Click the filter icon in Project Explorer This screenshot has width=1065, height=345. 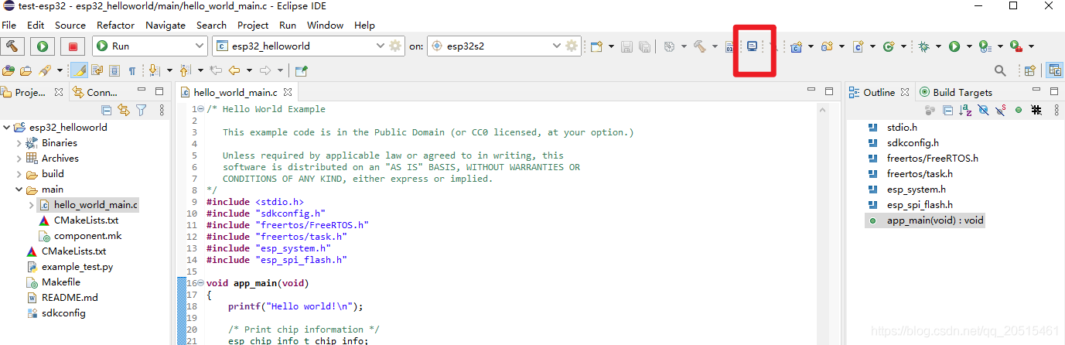pos(141,111)
